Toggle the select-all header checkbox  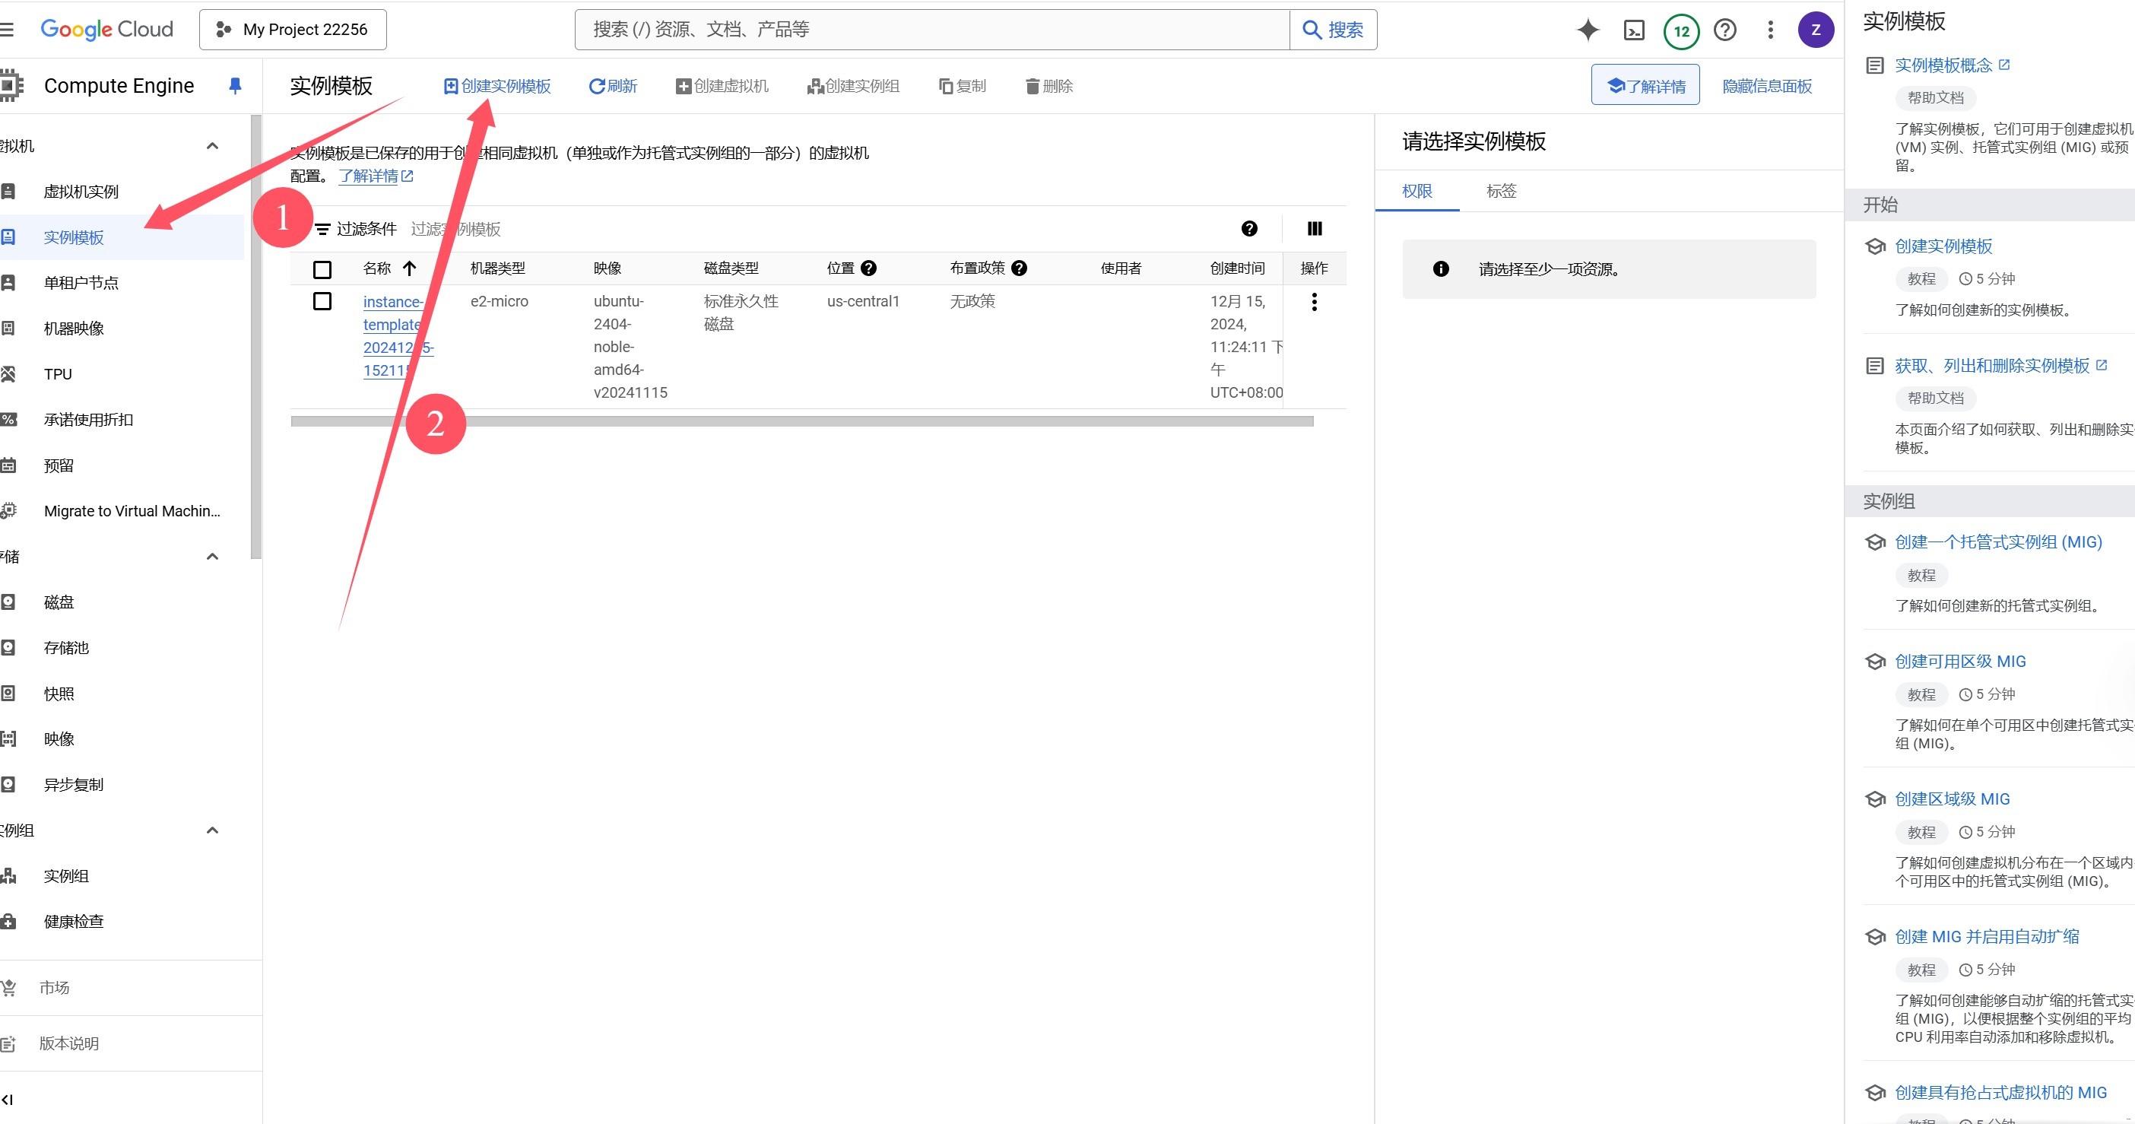(322, 269)
